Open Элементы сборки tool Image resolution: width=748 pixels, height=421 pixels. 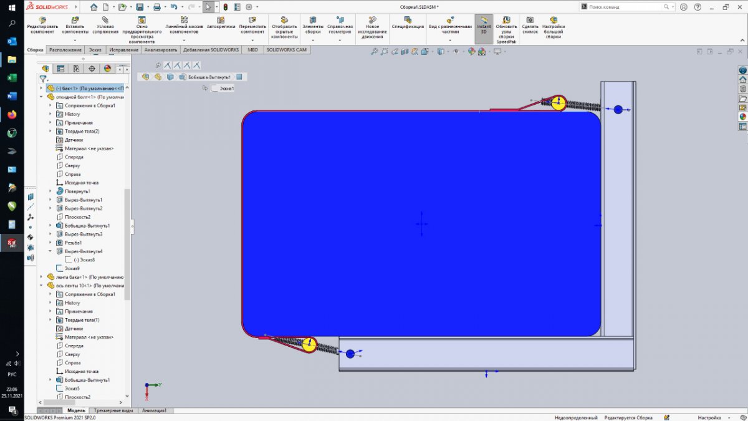click(x=313, y=26)
